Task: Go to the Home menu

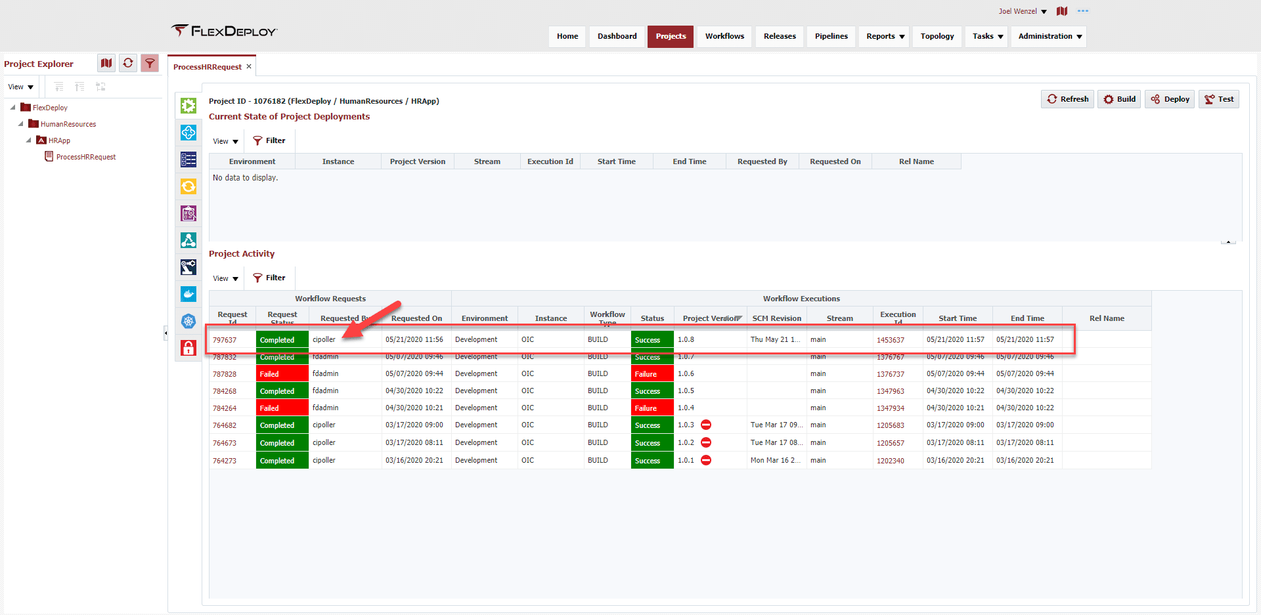Action: pyautogui.click(x=567, y=36)
